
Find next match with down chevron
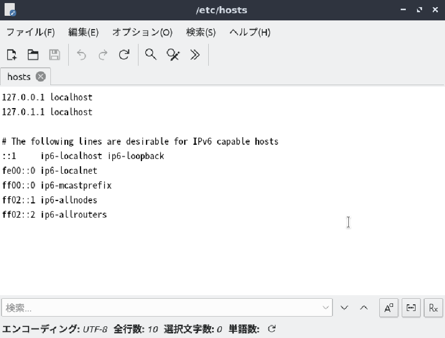(344, 307)
